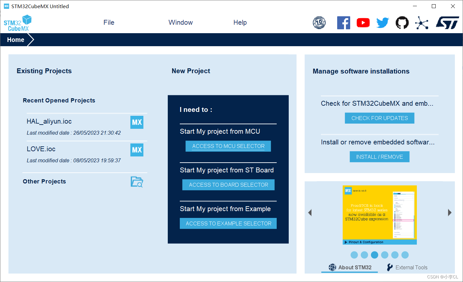
Task: Click Pinout & Configuration strip in banner
Action: (x=380, y=242)
